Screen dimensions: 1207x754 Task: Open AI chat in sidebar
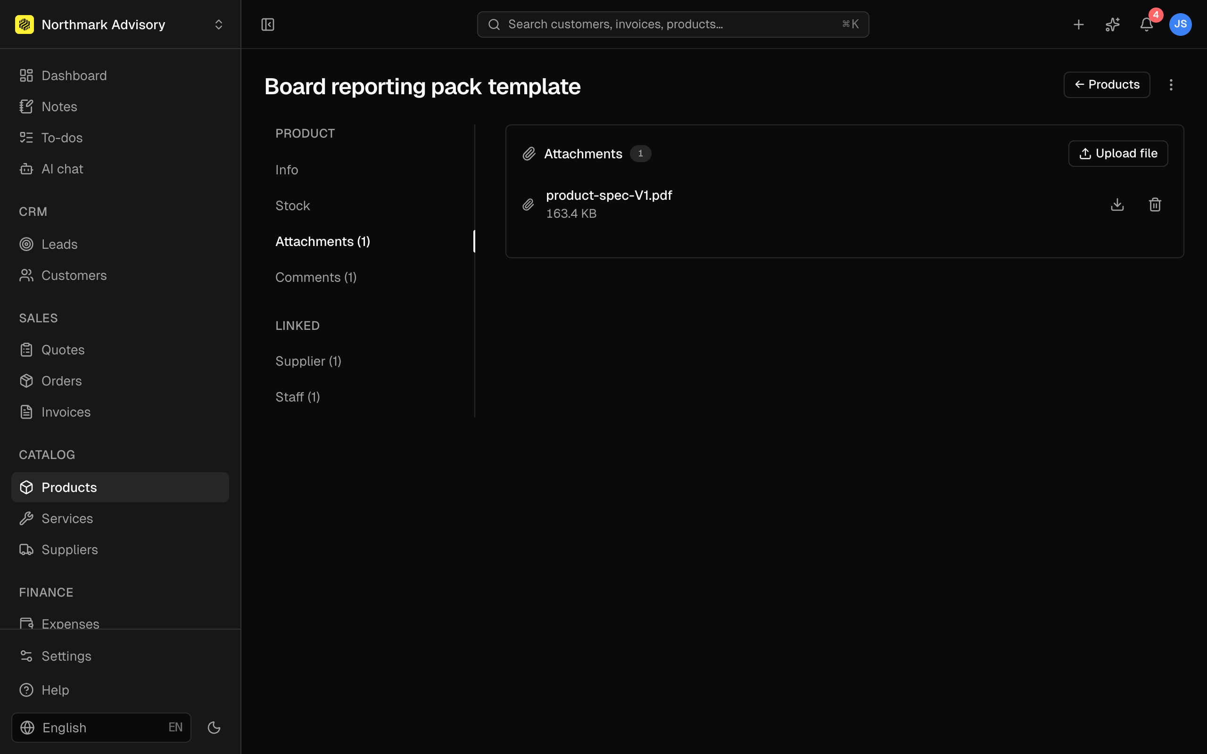point(120,169)
